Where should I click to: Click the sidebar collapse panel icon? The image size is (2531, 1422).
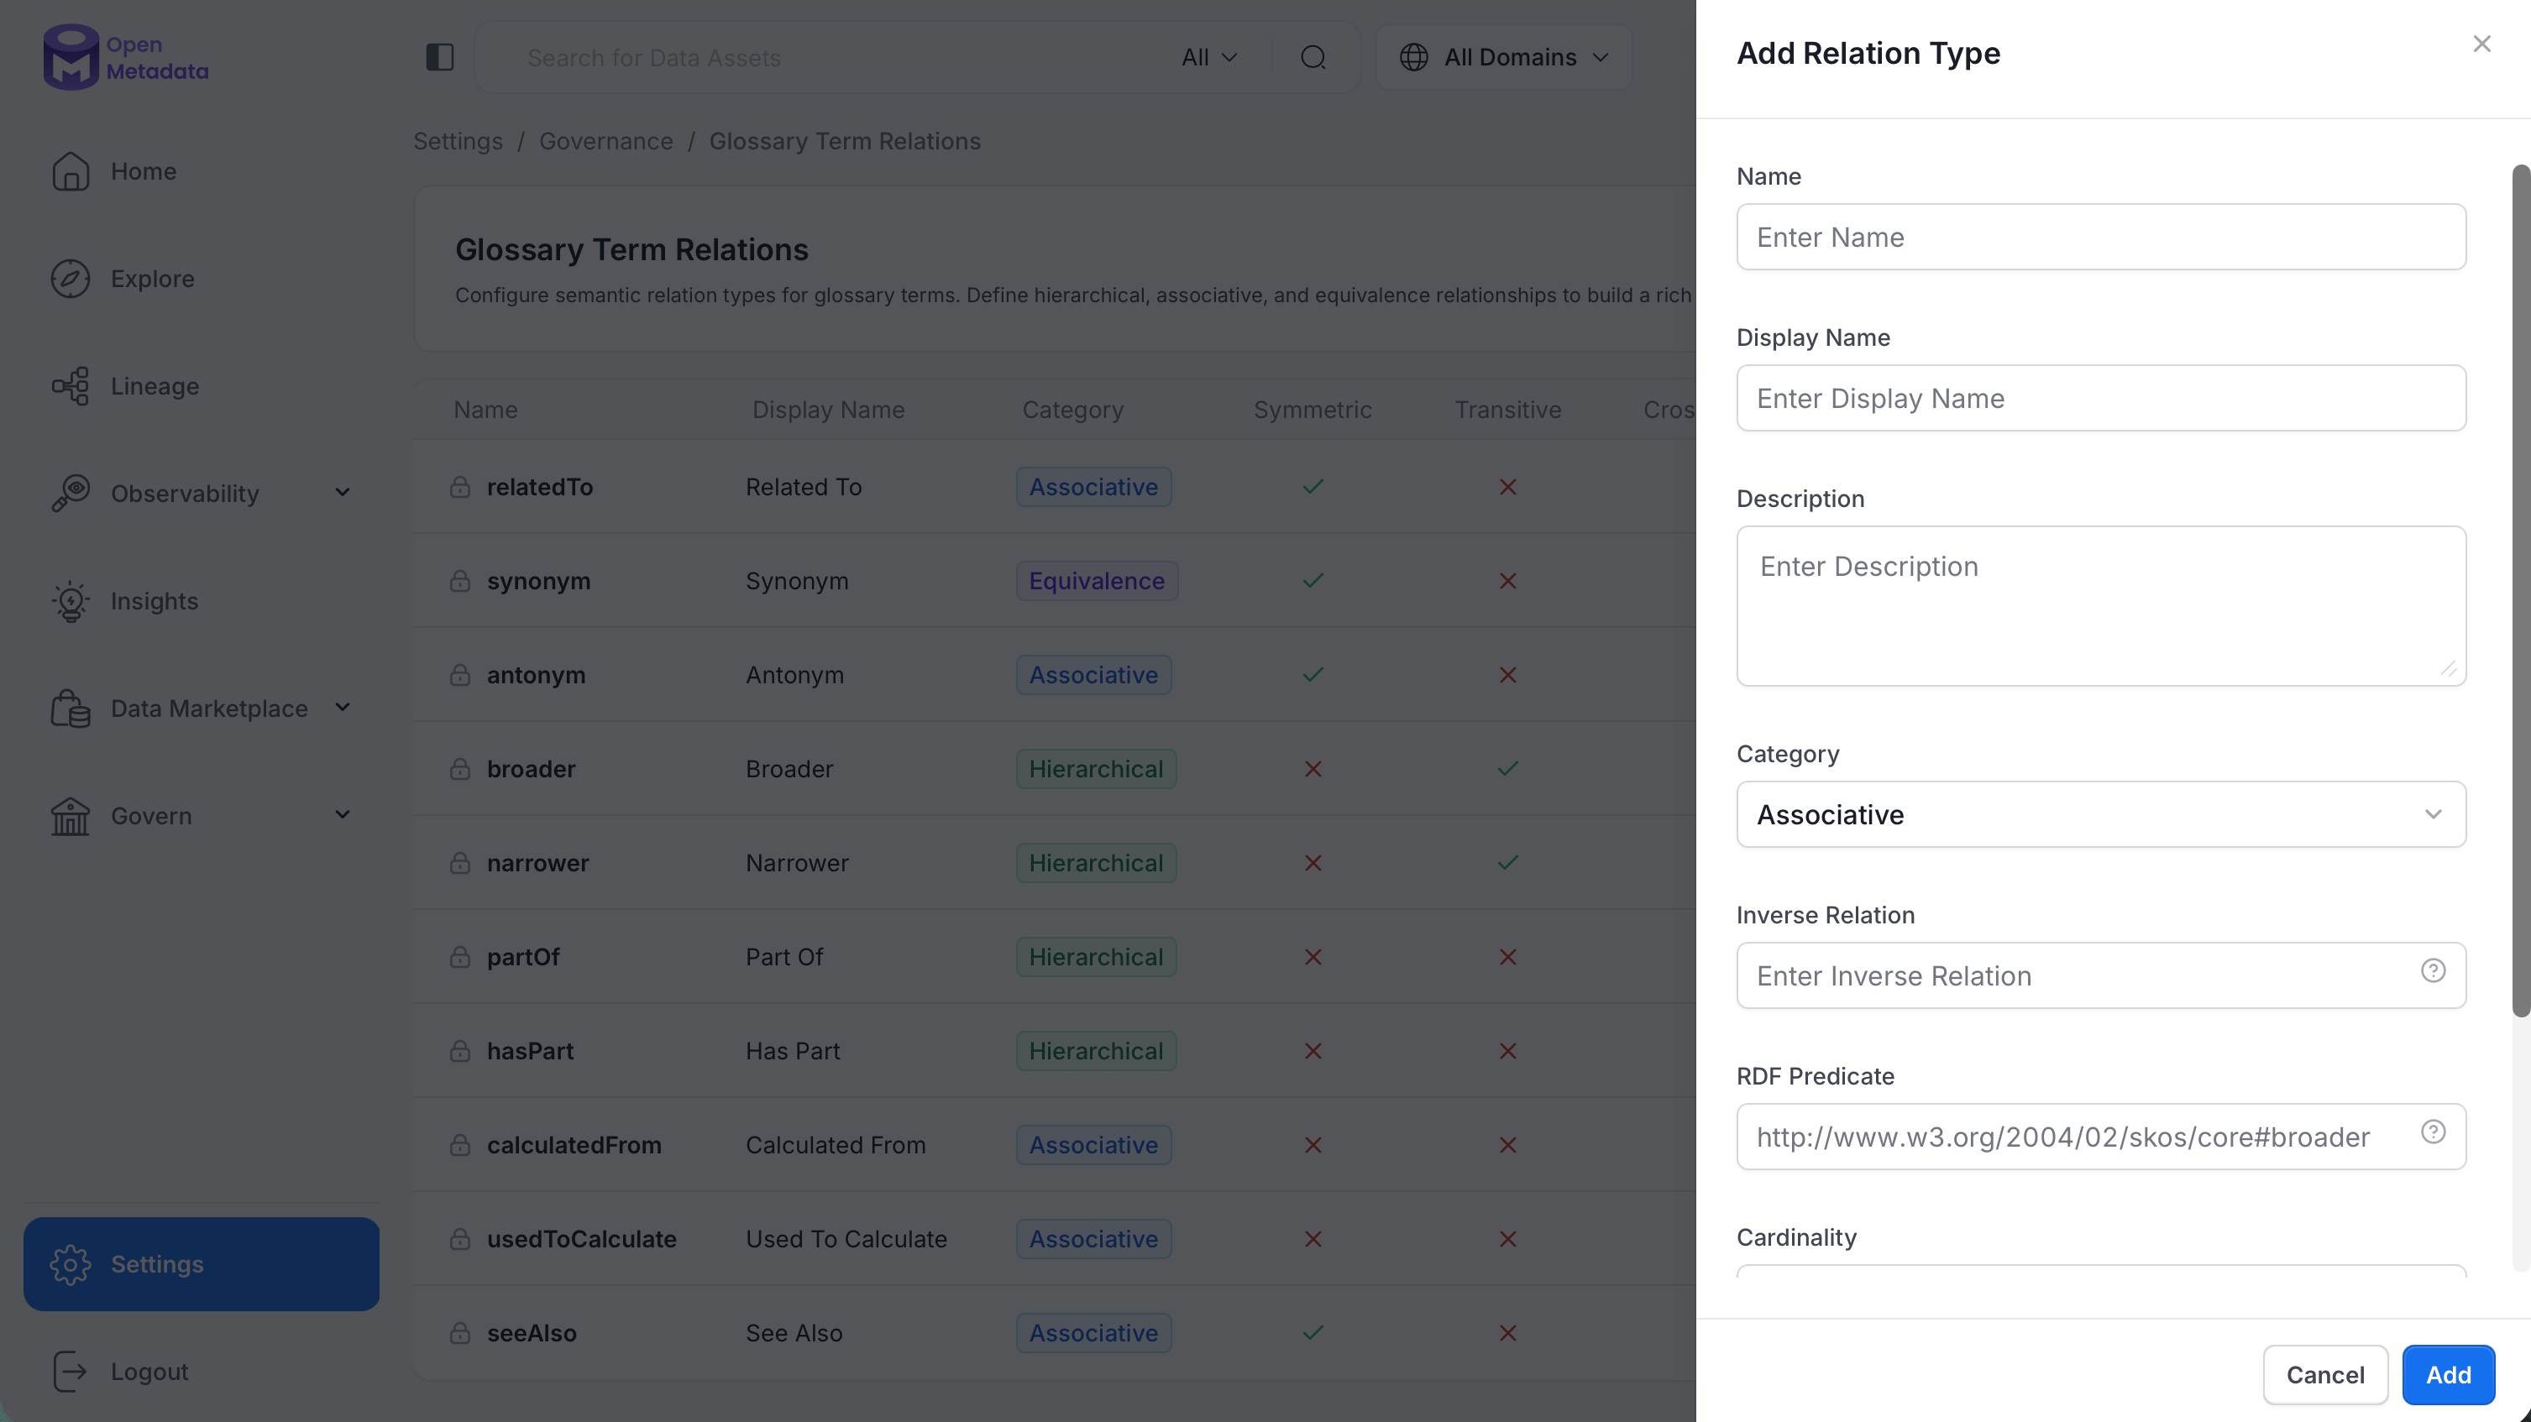point(439,57)
